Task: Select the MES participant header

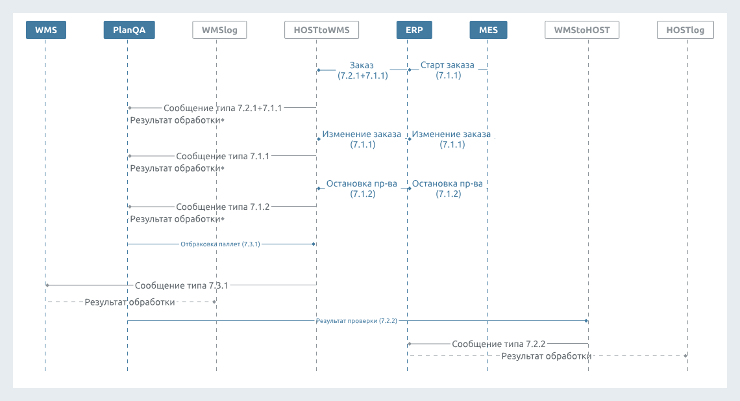Action: [488, 30]
